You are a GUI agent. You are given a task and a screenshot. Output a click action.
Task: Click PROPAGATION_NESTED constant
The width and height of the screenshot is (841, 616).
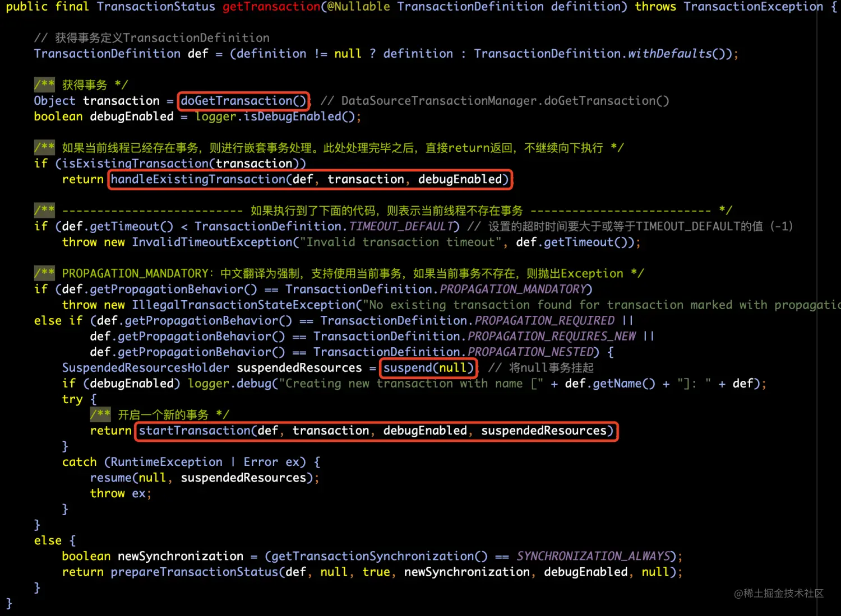(531, 352)
